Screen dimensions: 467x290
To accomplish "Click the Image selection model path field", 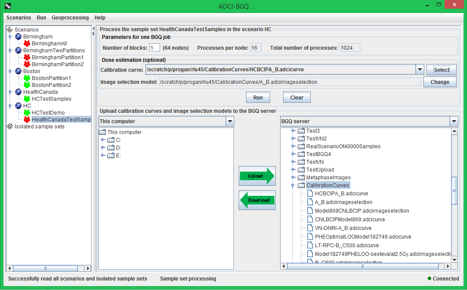I will [x=290, y=82].
